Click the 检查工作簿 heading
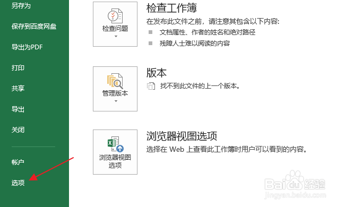This screenshot has width=345, height=207. (x=171, y=8)
